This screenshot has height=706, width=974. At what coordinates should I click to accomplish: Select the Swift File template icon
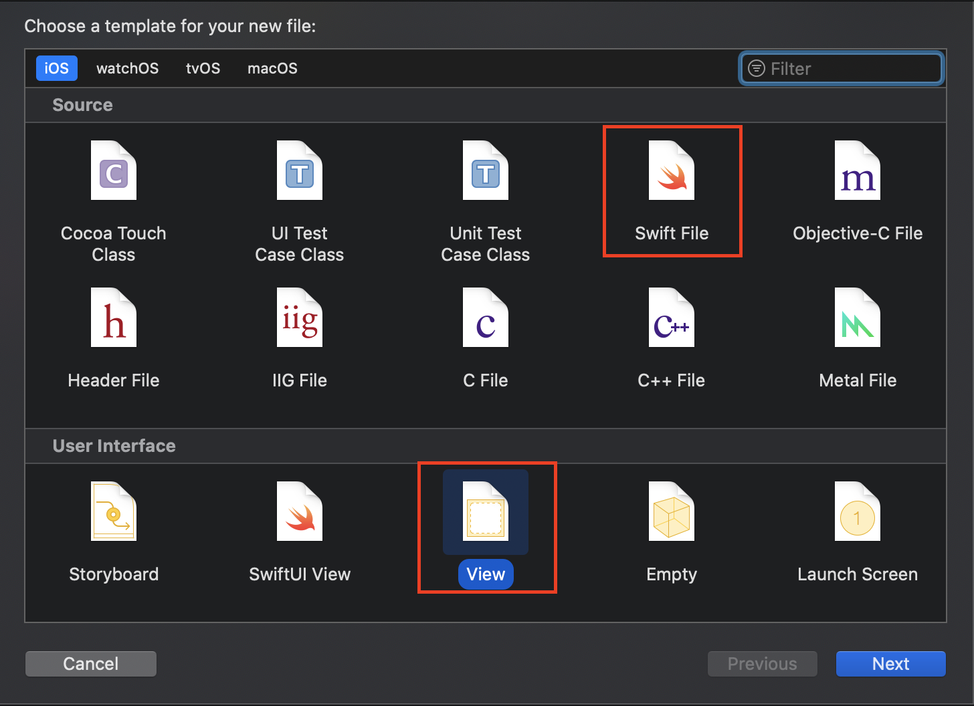coord(672,170)
